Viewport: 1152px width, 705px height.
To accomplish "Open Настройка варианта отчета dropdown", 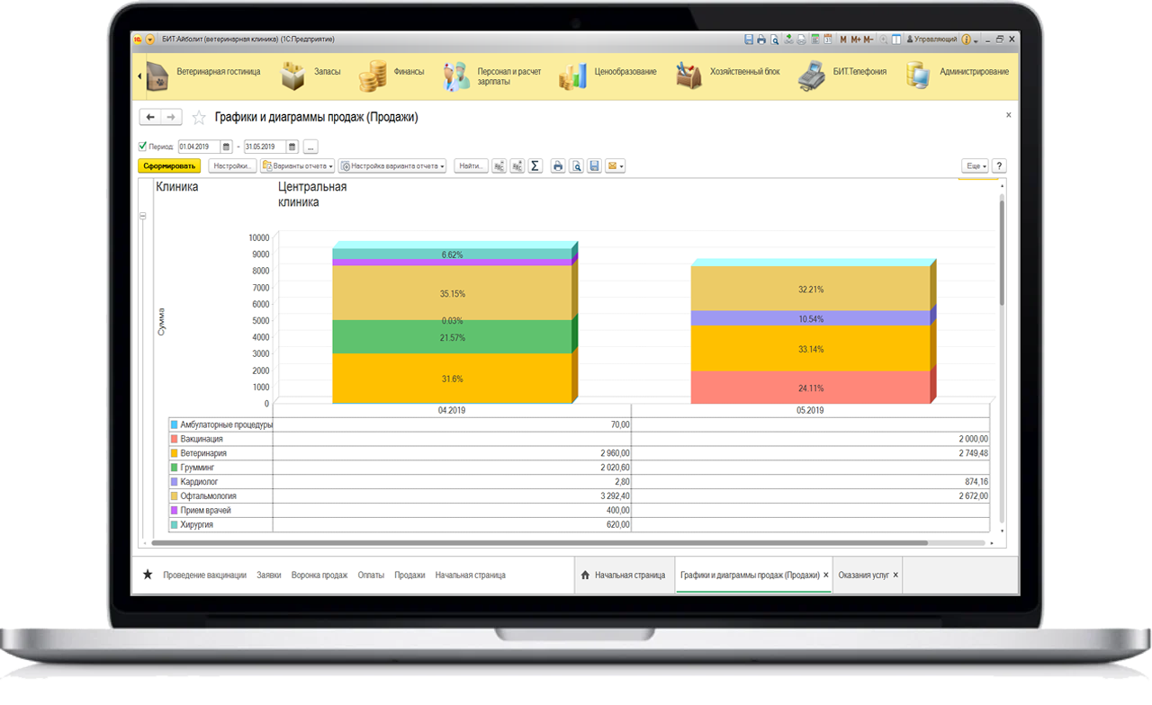I will pyautogui.click(x=392, y=166).
